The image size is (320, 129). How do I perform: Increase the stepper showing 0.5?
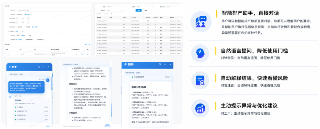coord(29,23)
